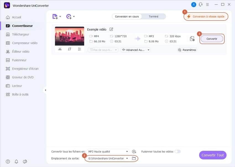
Task: Click the Exemple vidéo title text
Action: coord(97,29)
